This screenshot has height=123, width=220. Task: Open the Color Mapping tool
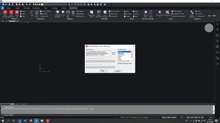99,14
